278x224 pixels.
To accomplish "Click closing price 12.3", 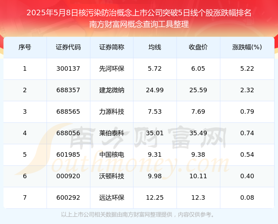I will click(x=198, y=198).
